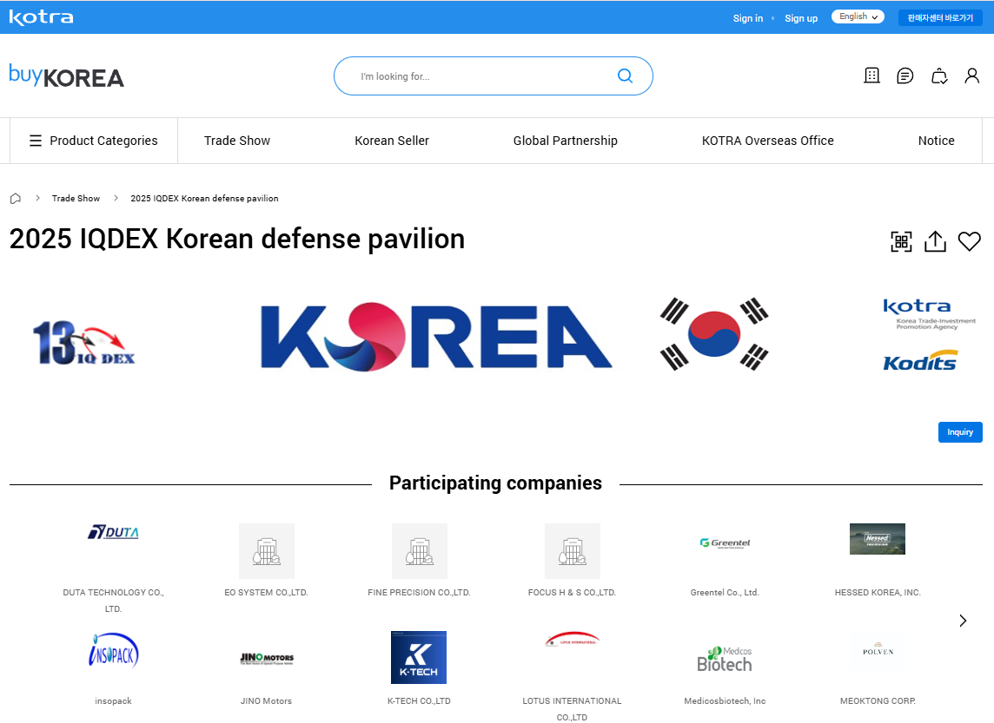Open the Trade Show menu
Screen dimensions: 994x723
[237, 141]
